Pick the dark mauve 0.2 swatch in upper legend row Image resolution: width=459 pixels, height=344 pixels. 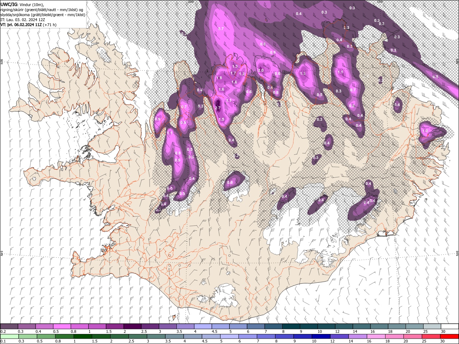coord(9,326)
